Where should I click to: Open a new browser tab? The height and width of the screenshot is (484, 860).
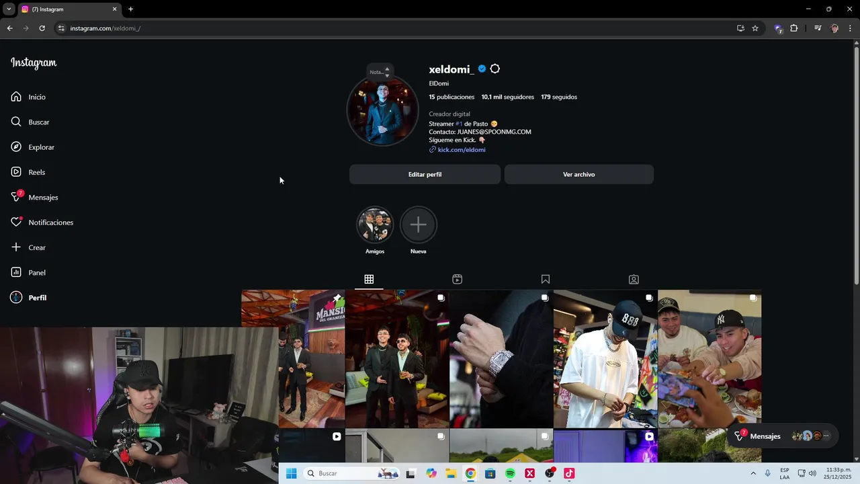(x=130, y=9)
